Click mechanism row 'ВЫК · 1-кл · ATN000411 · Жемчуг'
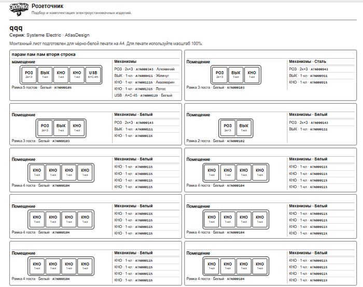This screenshot has height=287, width=363. pos(147,76)
